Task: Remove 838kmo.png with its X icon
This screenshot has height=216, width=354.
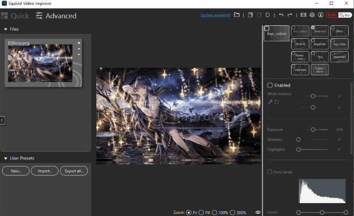Action: pos(79,43)
